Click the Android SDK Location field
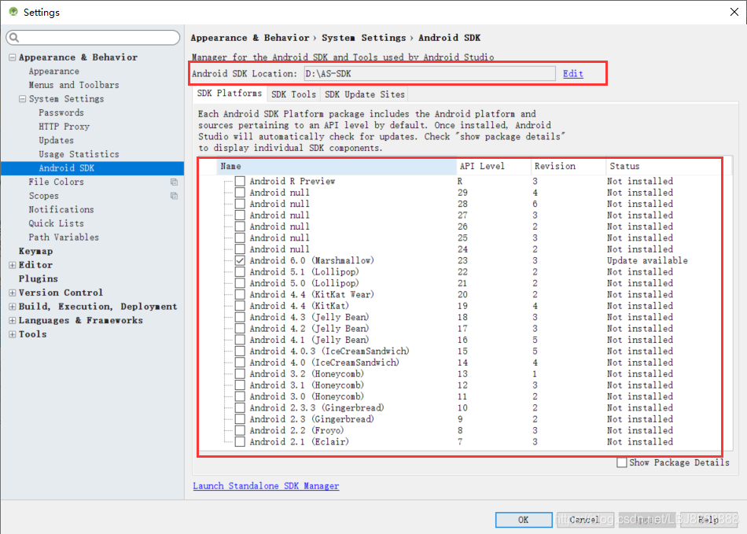The image size is (747, 534). 429,73
